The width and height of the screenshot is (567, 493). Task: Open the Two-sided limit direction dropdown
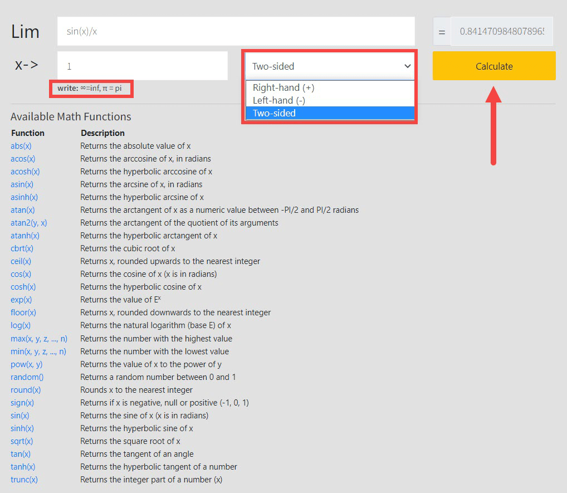330,66
